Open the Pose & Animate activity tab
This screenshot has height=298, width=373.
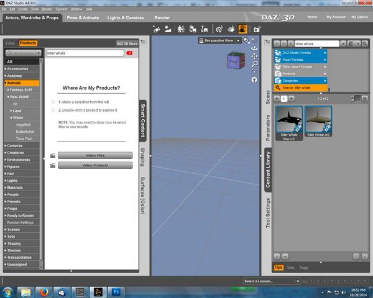pyautogui.click(x=83, y=18)
